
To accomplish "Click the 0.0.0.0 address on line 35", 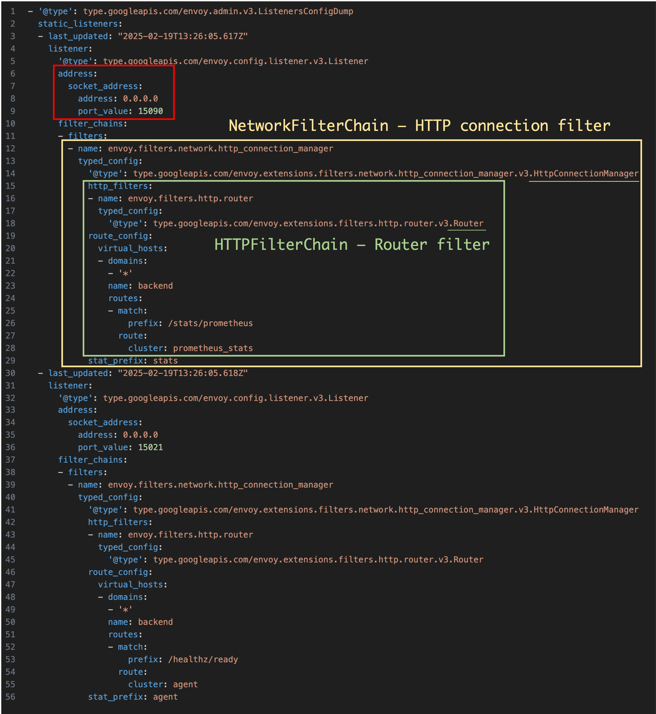I will click(x=141, y=435).
